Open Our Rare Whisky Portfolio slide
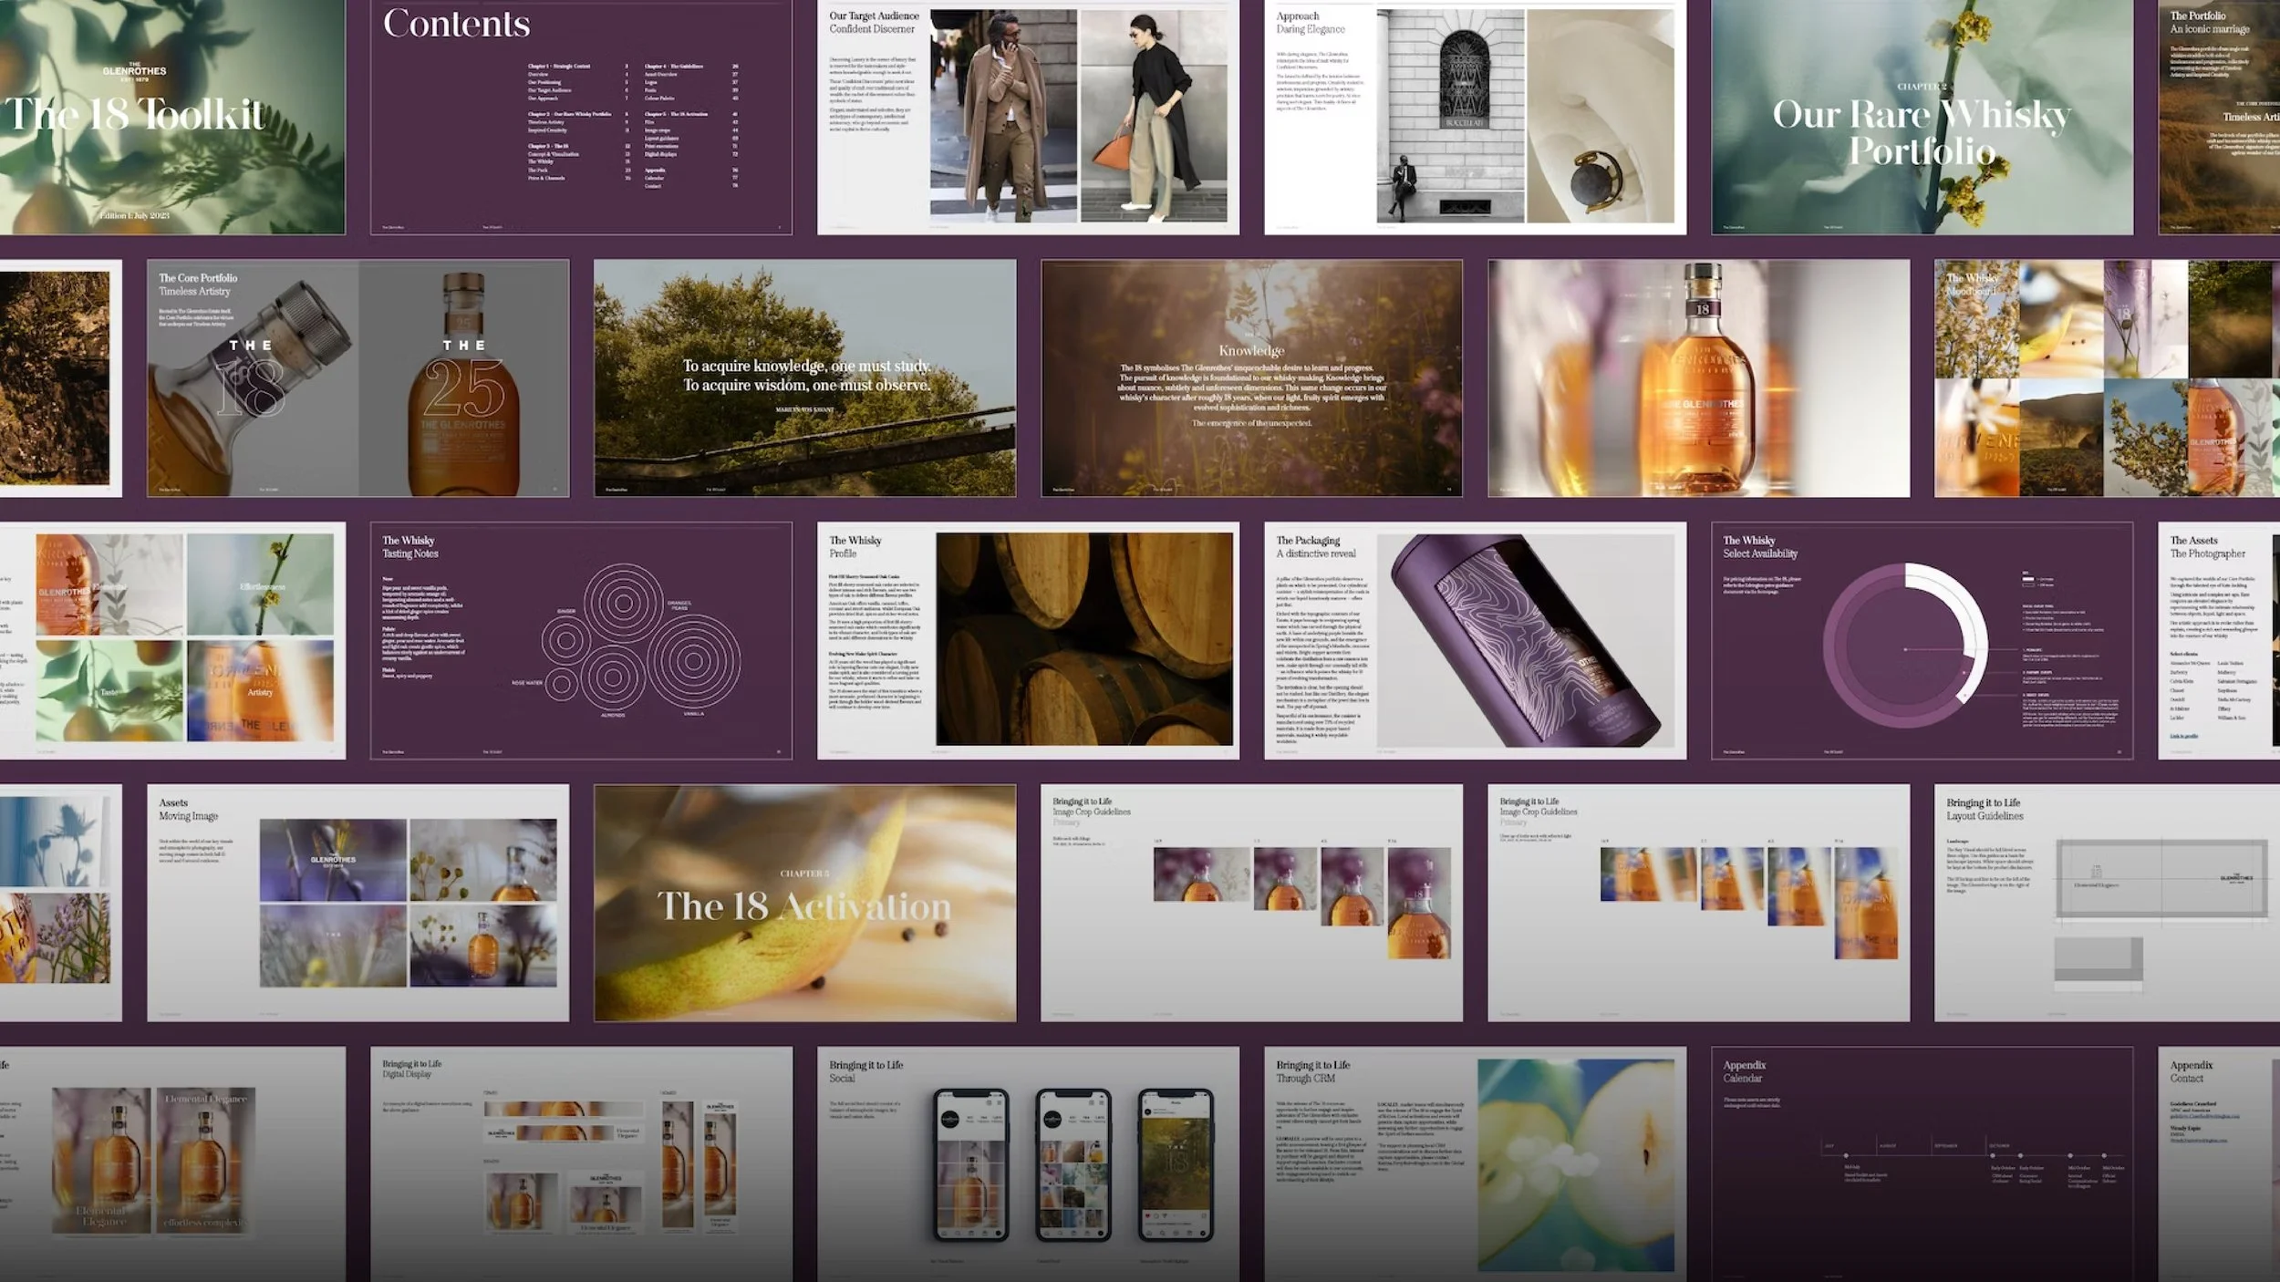The height and width of the screenshot is (1282, 2280). coord(1922,117)
